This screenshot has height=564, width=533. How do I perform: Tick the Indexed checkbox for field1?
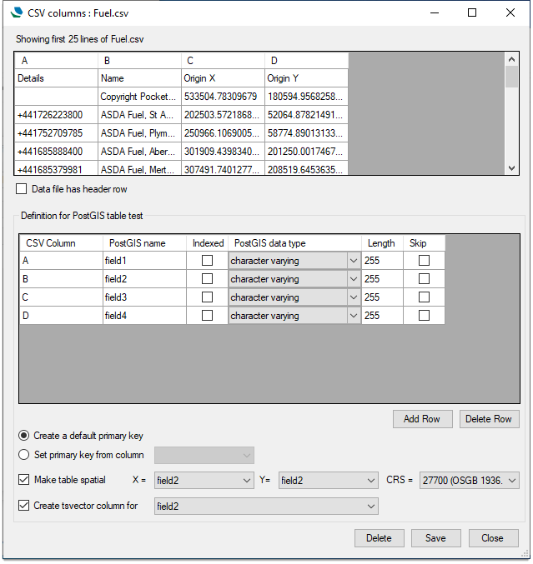[207, 261]
